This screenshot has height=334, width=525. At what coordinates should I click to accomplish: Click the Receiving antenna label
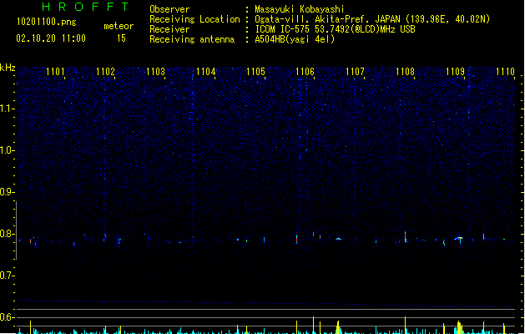(x=192, y=39)
